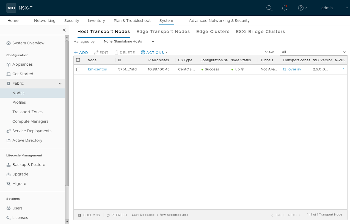
Task: Click the COLUMNS icon in footer
Action: [x=80, y=215]
